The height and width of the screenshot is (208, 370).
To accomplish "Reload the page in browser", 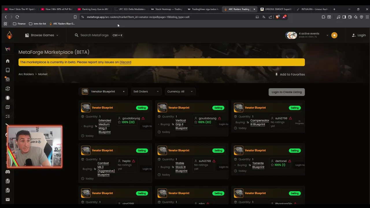I will click(x=17, y=17).
